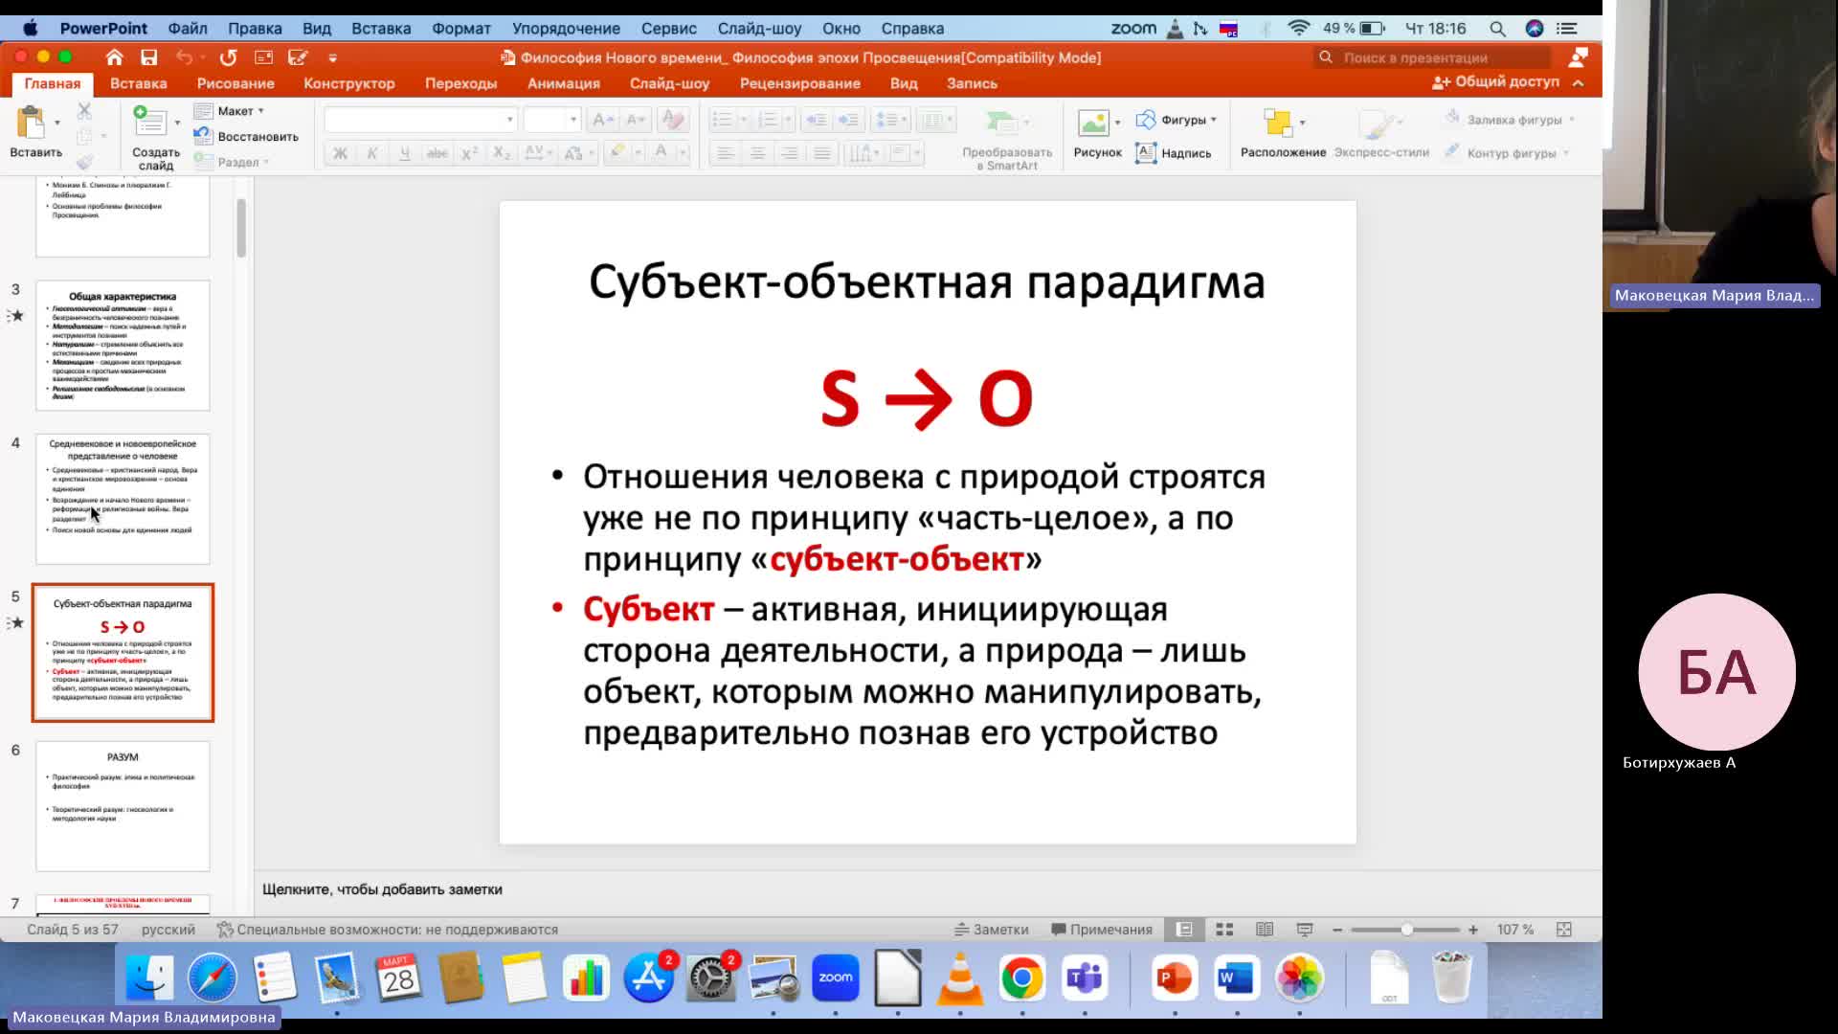Screen dimensions: 1838x1034
Task: Clear formatting eraser A icon
Action: click(673, 120)
